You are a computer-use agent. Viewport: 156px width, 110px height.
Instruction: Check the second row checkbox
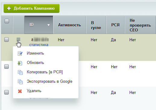pos(7,66)
